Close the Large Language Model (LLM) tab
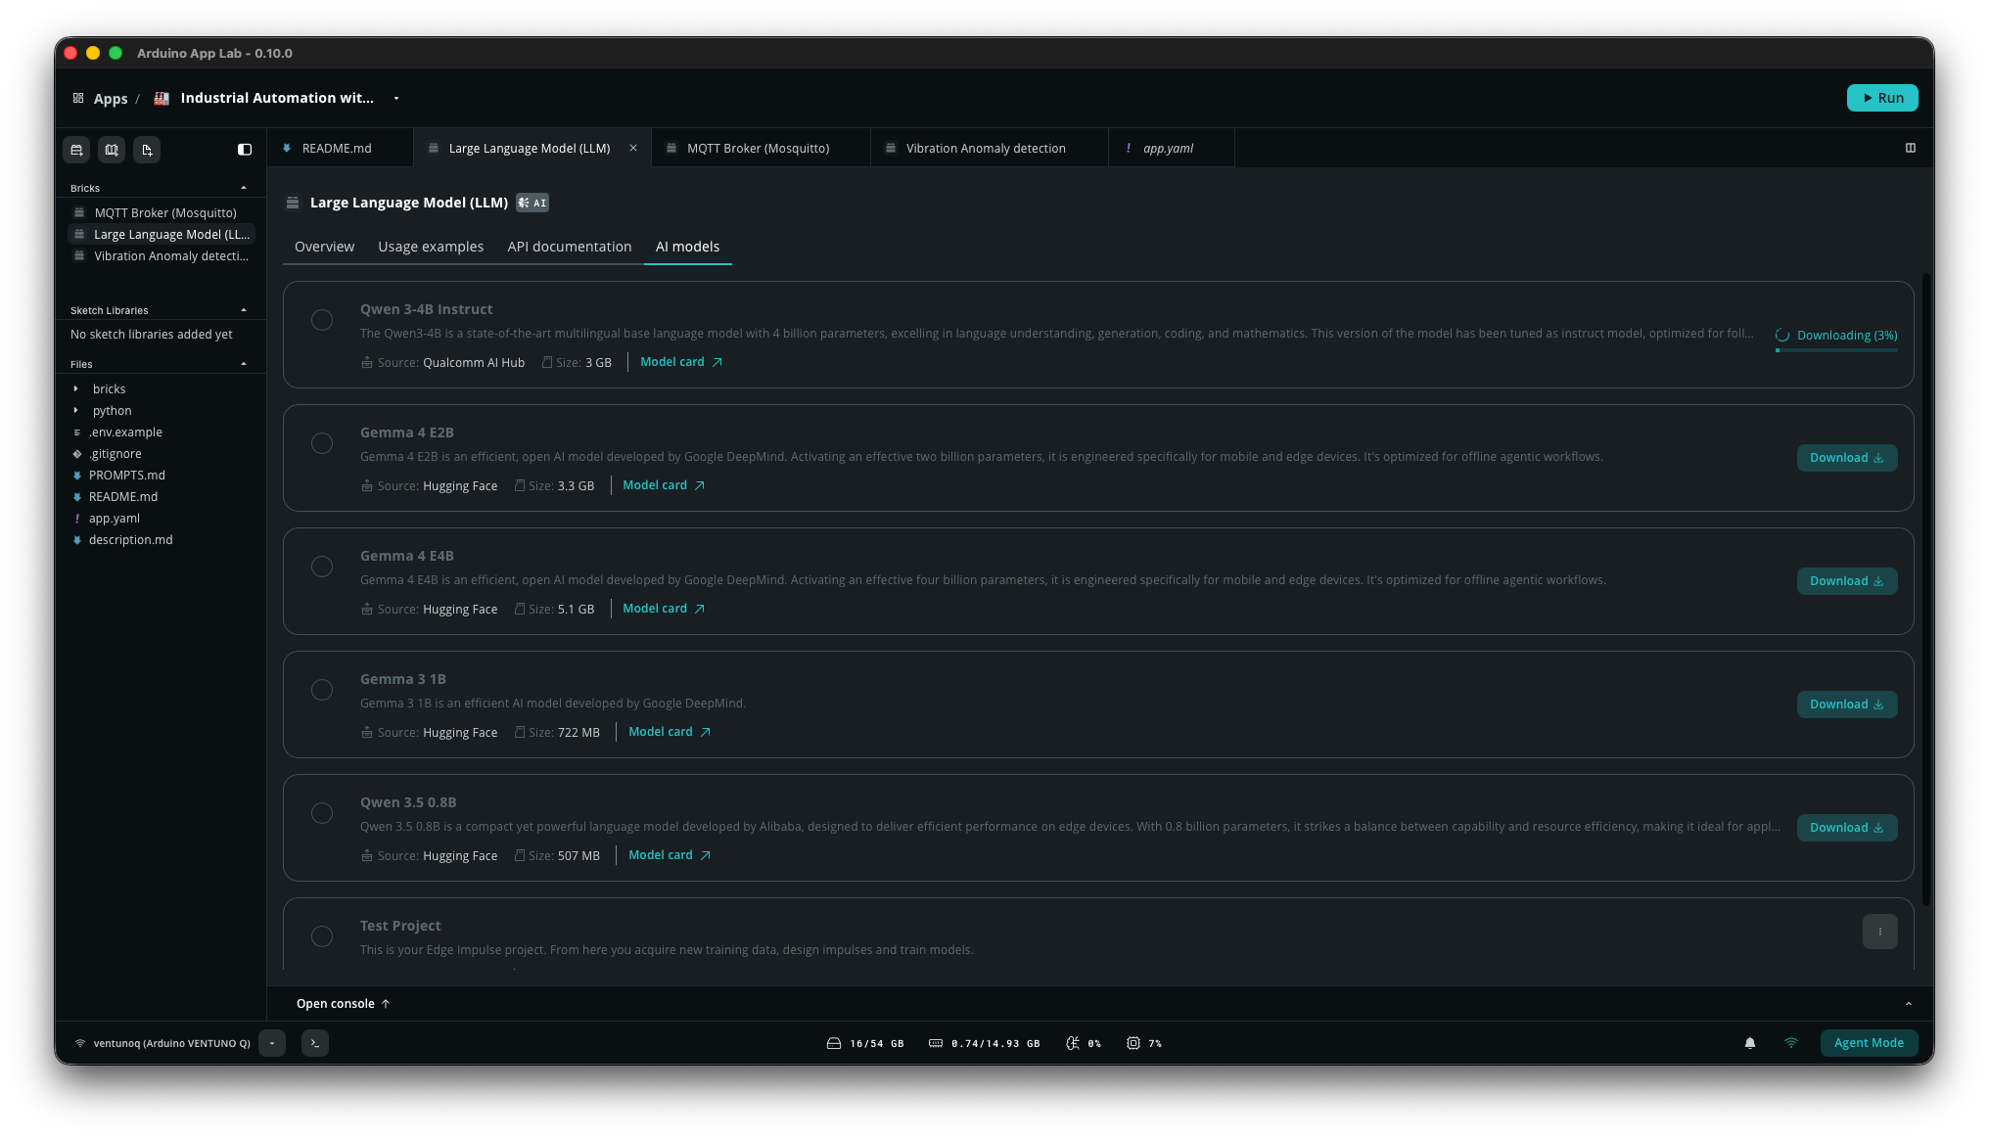Image resolution: width=1989 pixels, height=1137 pixels. coord(633,148)
